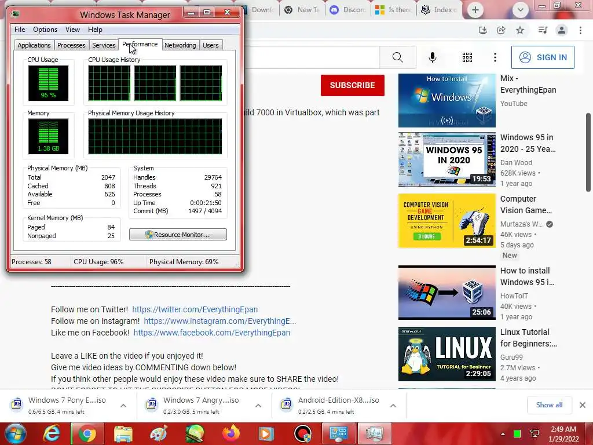
Task: Open the Windows 95 in 2020 video thumbnail
Action: click(x=446, y=159)
